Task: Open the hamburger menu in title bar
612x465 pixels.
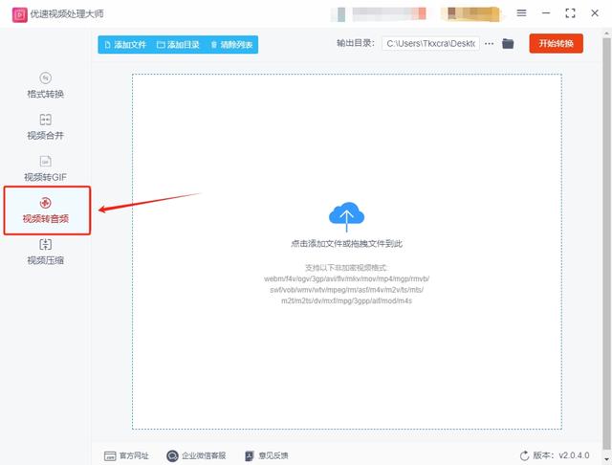Action: 521,12
